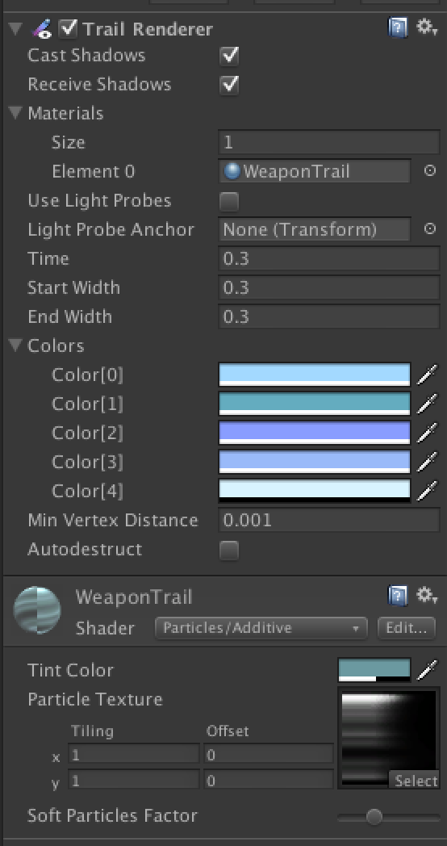This screenshot has width=447, height=846.
Task: Click Select on the Particle Texture
Action: (414, 780)
